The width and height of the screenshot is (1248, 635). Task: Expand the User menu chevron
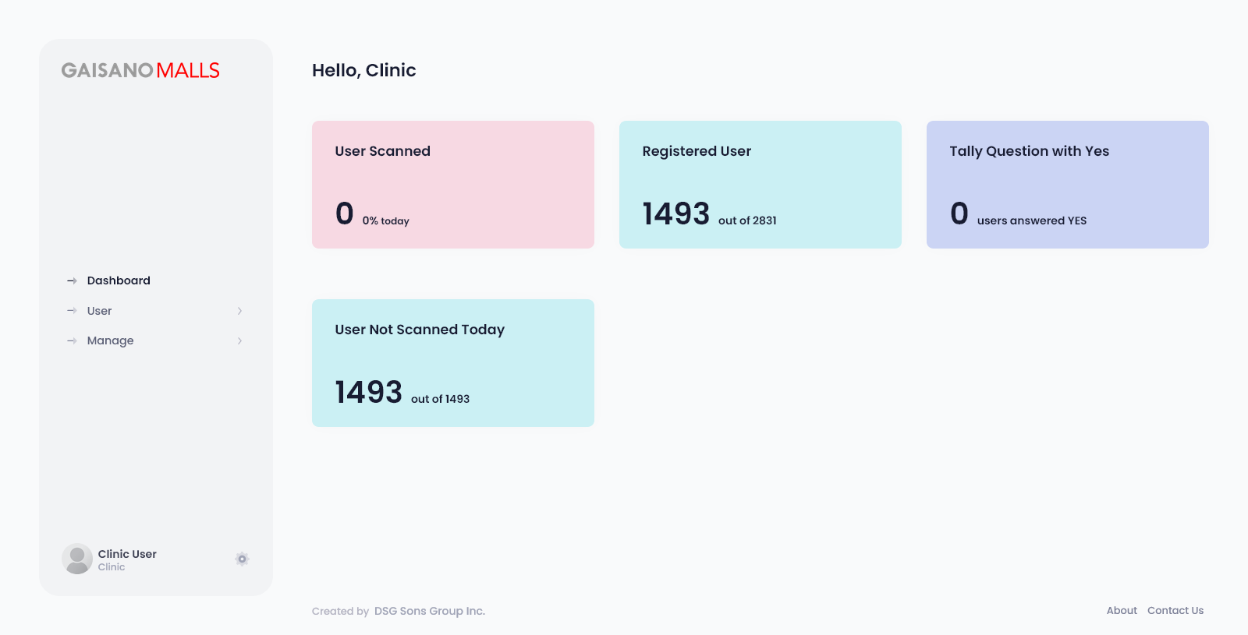239,311
